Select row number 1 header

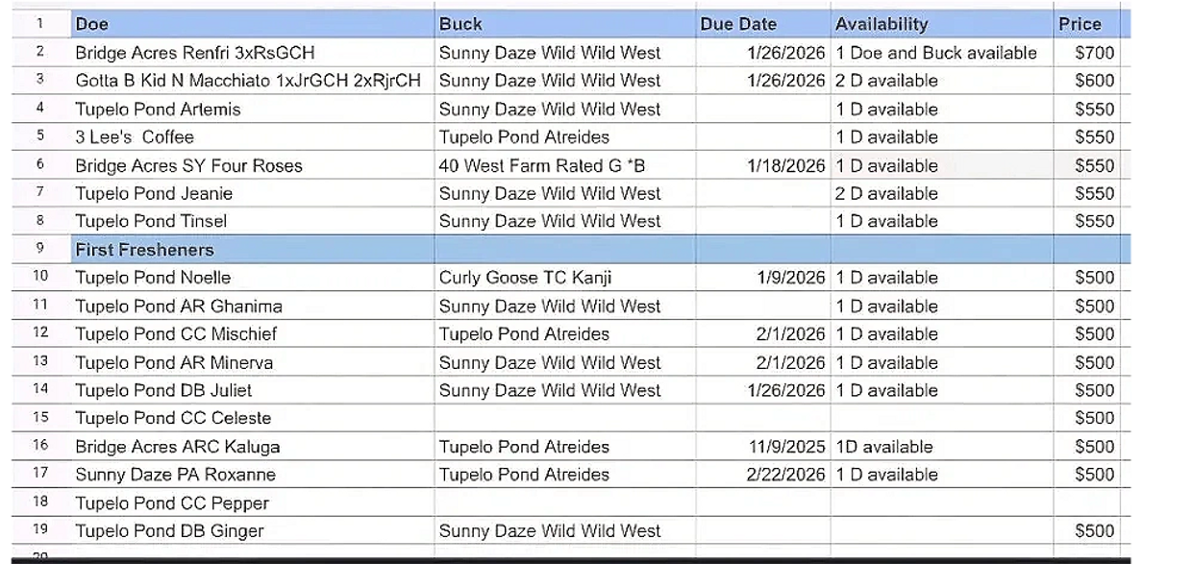tap(39, 24)
